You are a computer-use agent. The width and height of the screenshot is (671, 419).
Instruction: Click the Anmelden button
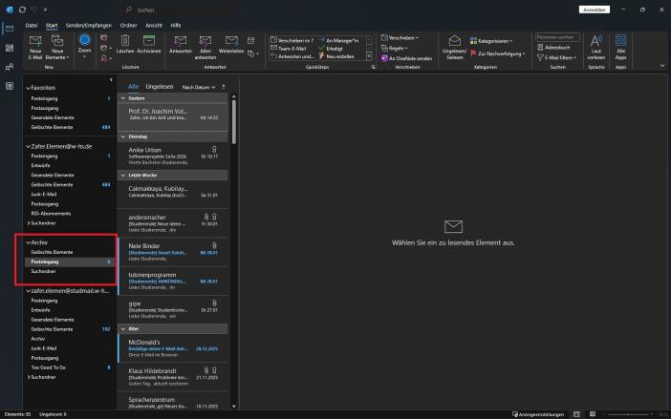[594, 10]
